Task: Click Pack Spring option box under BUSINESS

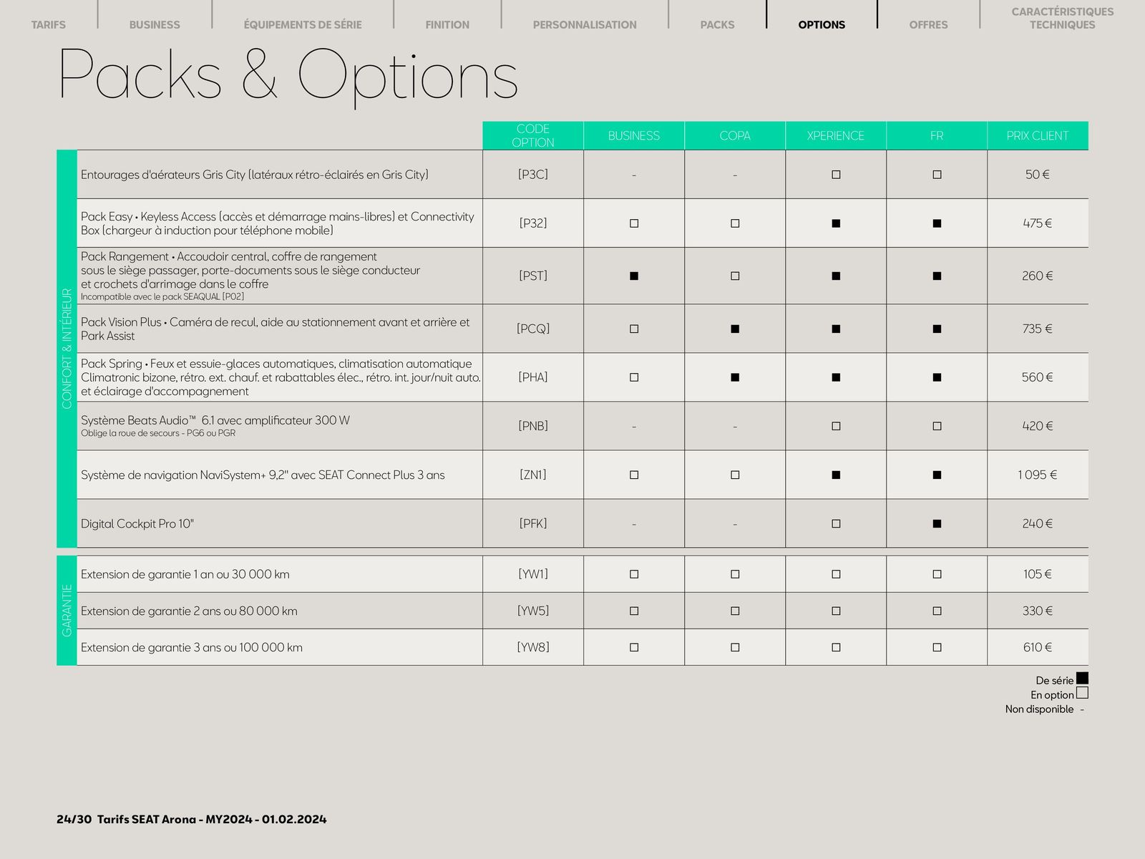Action: (x=634, y=377)
